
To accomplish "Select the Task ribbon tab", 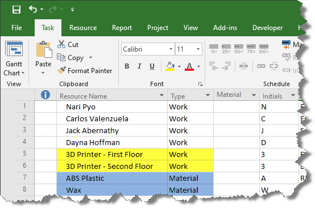I will pos(48,28).
